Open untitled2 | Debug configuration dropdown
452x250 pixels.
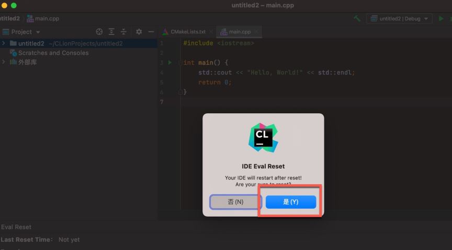click(399, 19)
